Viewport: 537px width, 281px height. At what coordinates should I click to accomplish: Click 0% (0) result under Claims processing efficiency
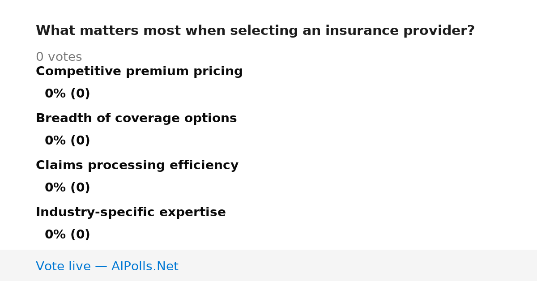click(x=67, y=188)
